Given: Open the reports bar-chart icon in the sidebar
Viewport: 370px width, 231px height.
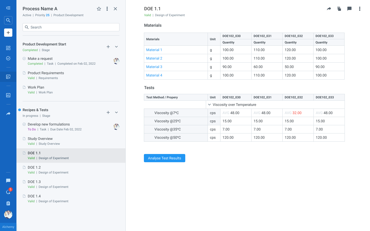Looking at the screenshot, I should coord(8,95).
